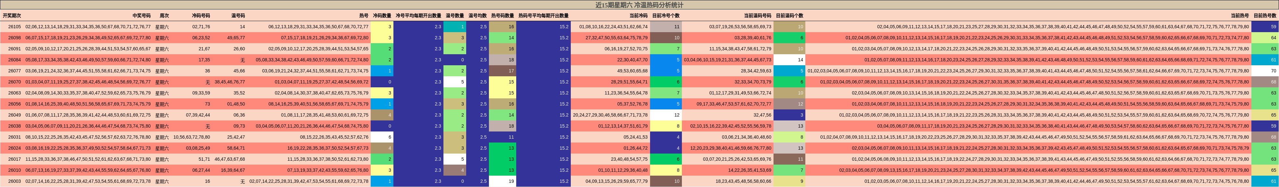Image resolution: width=1279 pixels, height=187 pixels.
Task: Select period number 26070
Action: tap(14, 82)
